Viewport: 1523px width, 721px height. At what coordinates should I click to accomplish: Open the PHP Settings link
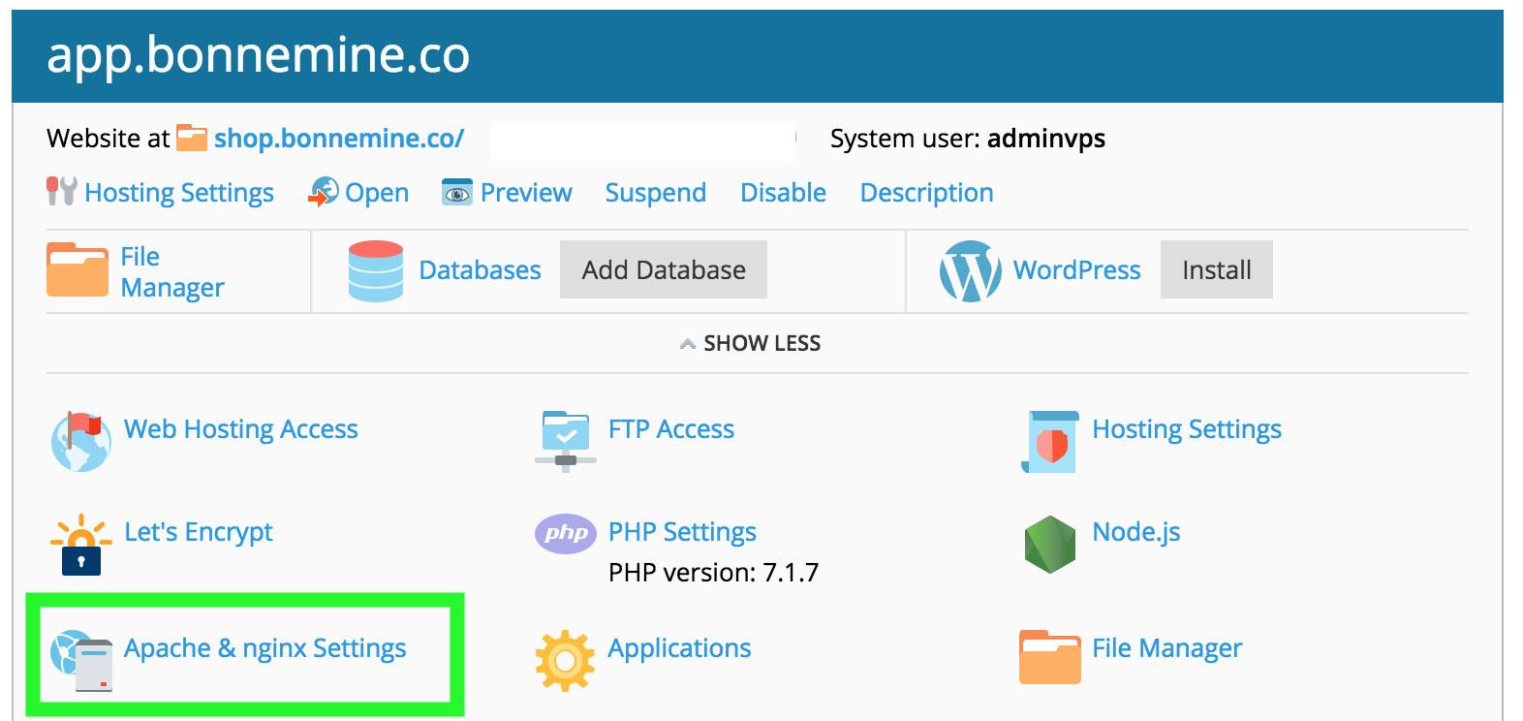(x=682, y=532)
